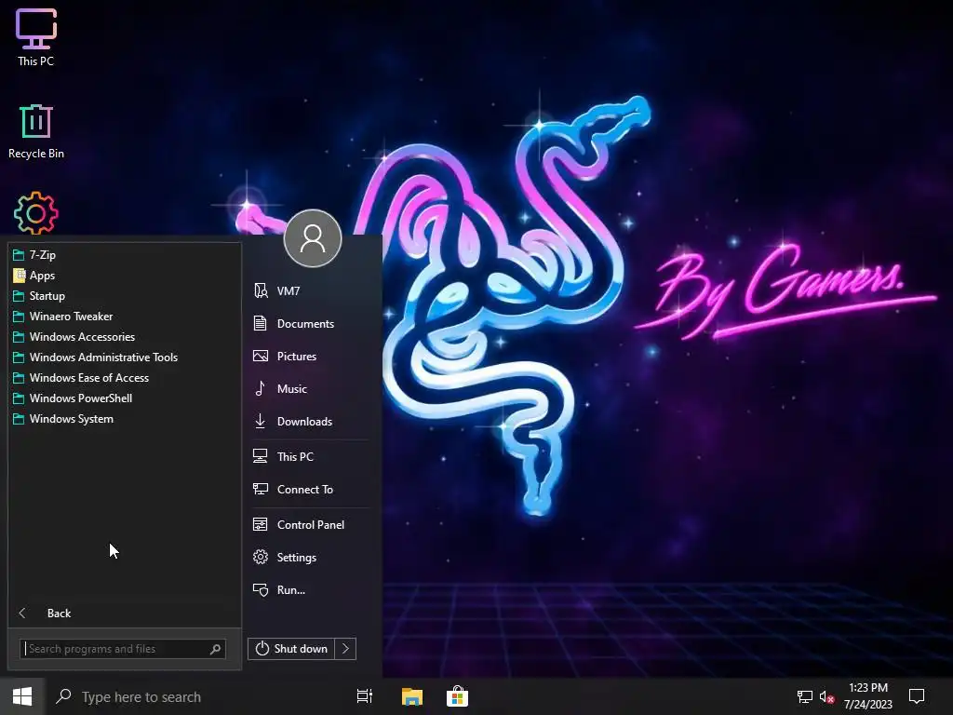Open File Explorer on taskbar

point(412,696)
